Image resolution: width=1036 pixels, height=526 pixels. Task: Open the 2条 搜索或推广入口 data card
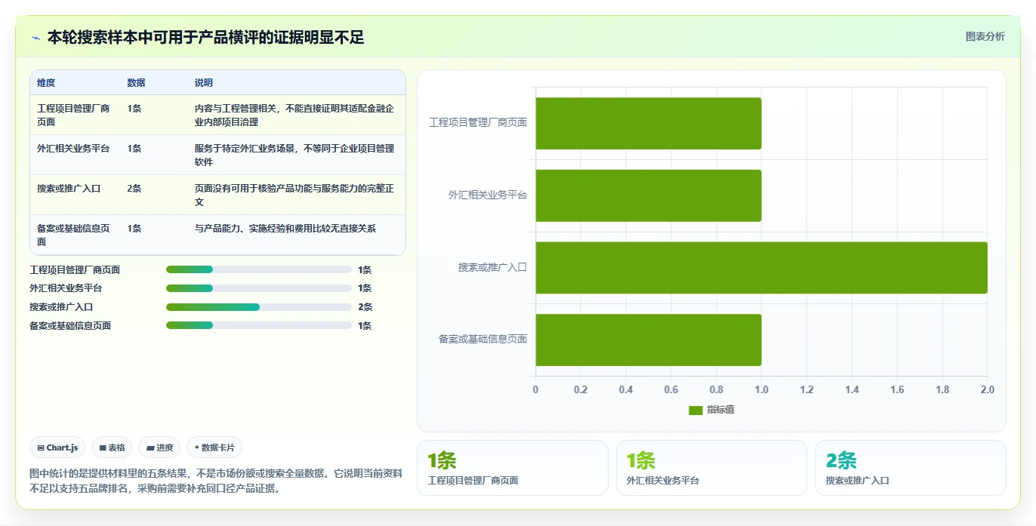911,468
